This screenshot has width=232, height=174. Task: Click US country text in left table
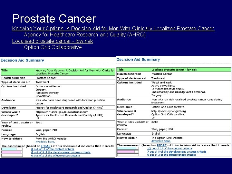pyautogui.click(x=37, y=118)
